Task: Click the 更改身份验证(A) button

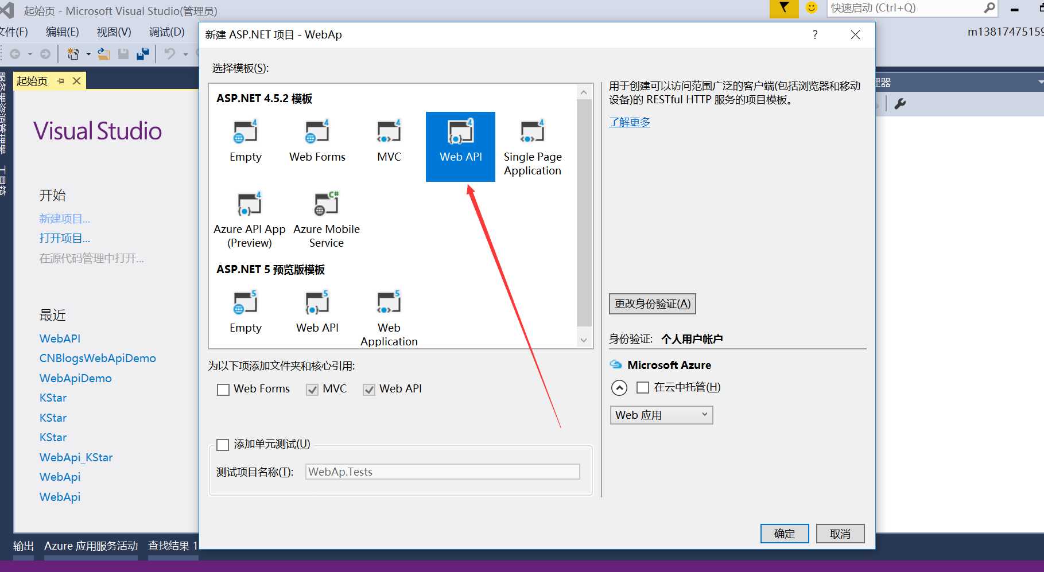Action: (x=653, y=303)
